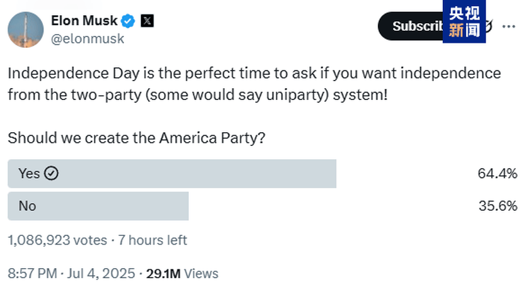Viewport: 529px width, 297px height.
Task: Open the three-dot more options menu
Action: tap(508, 26)
